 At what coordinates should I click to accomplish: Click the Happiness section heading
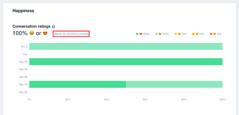[23, 11]
